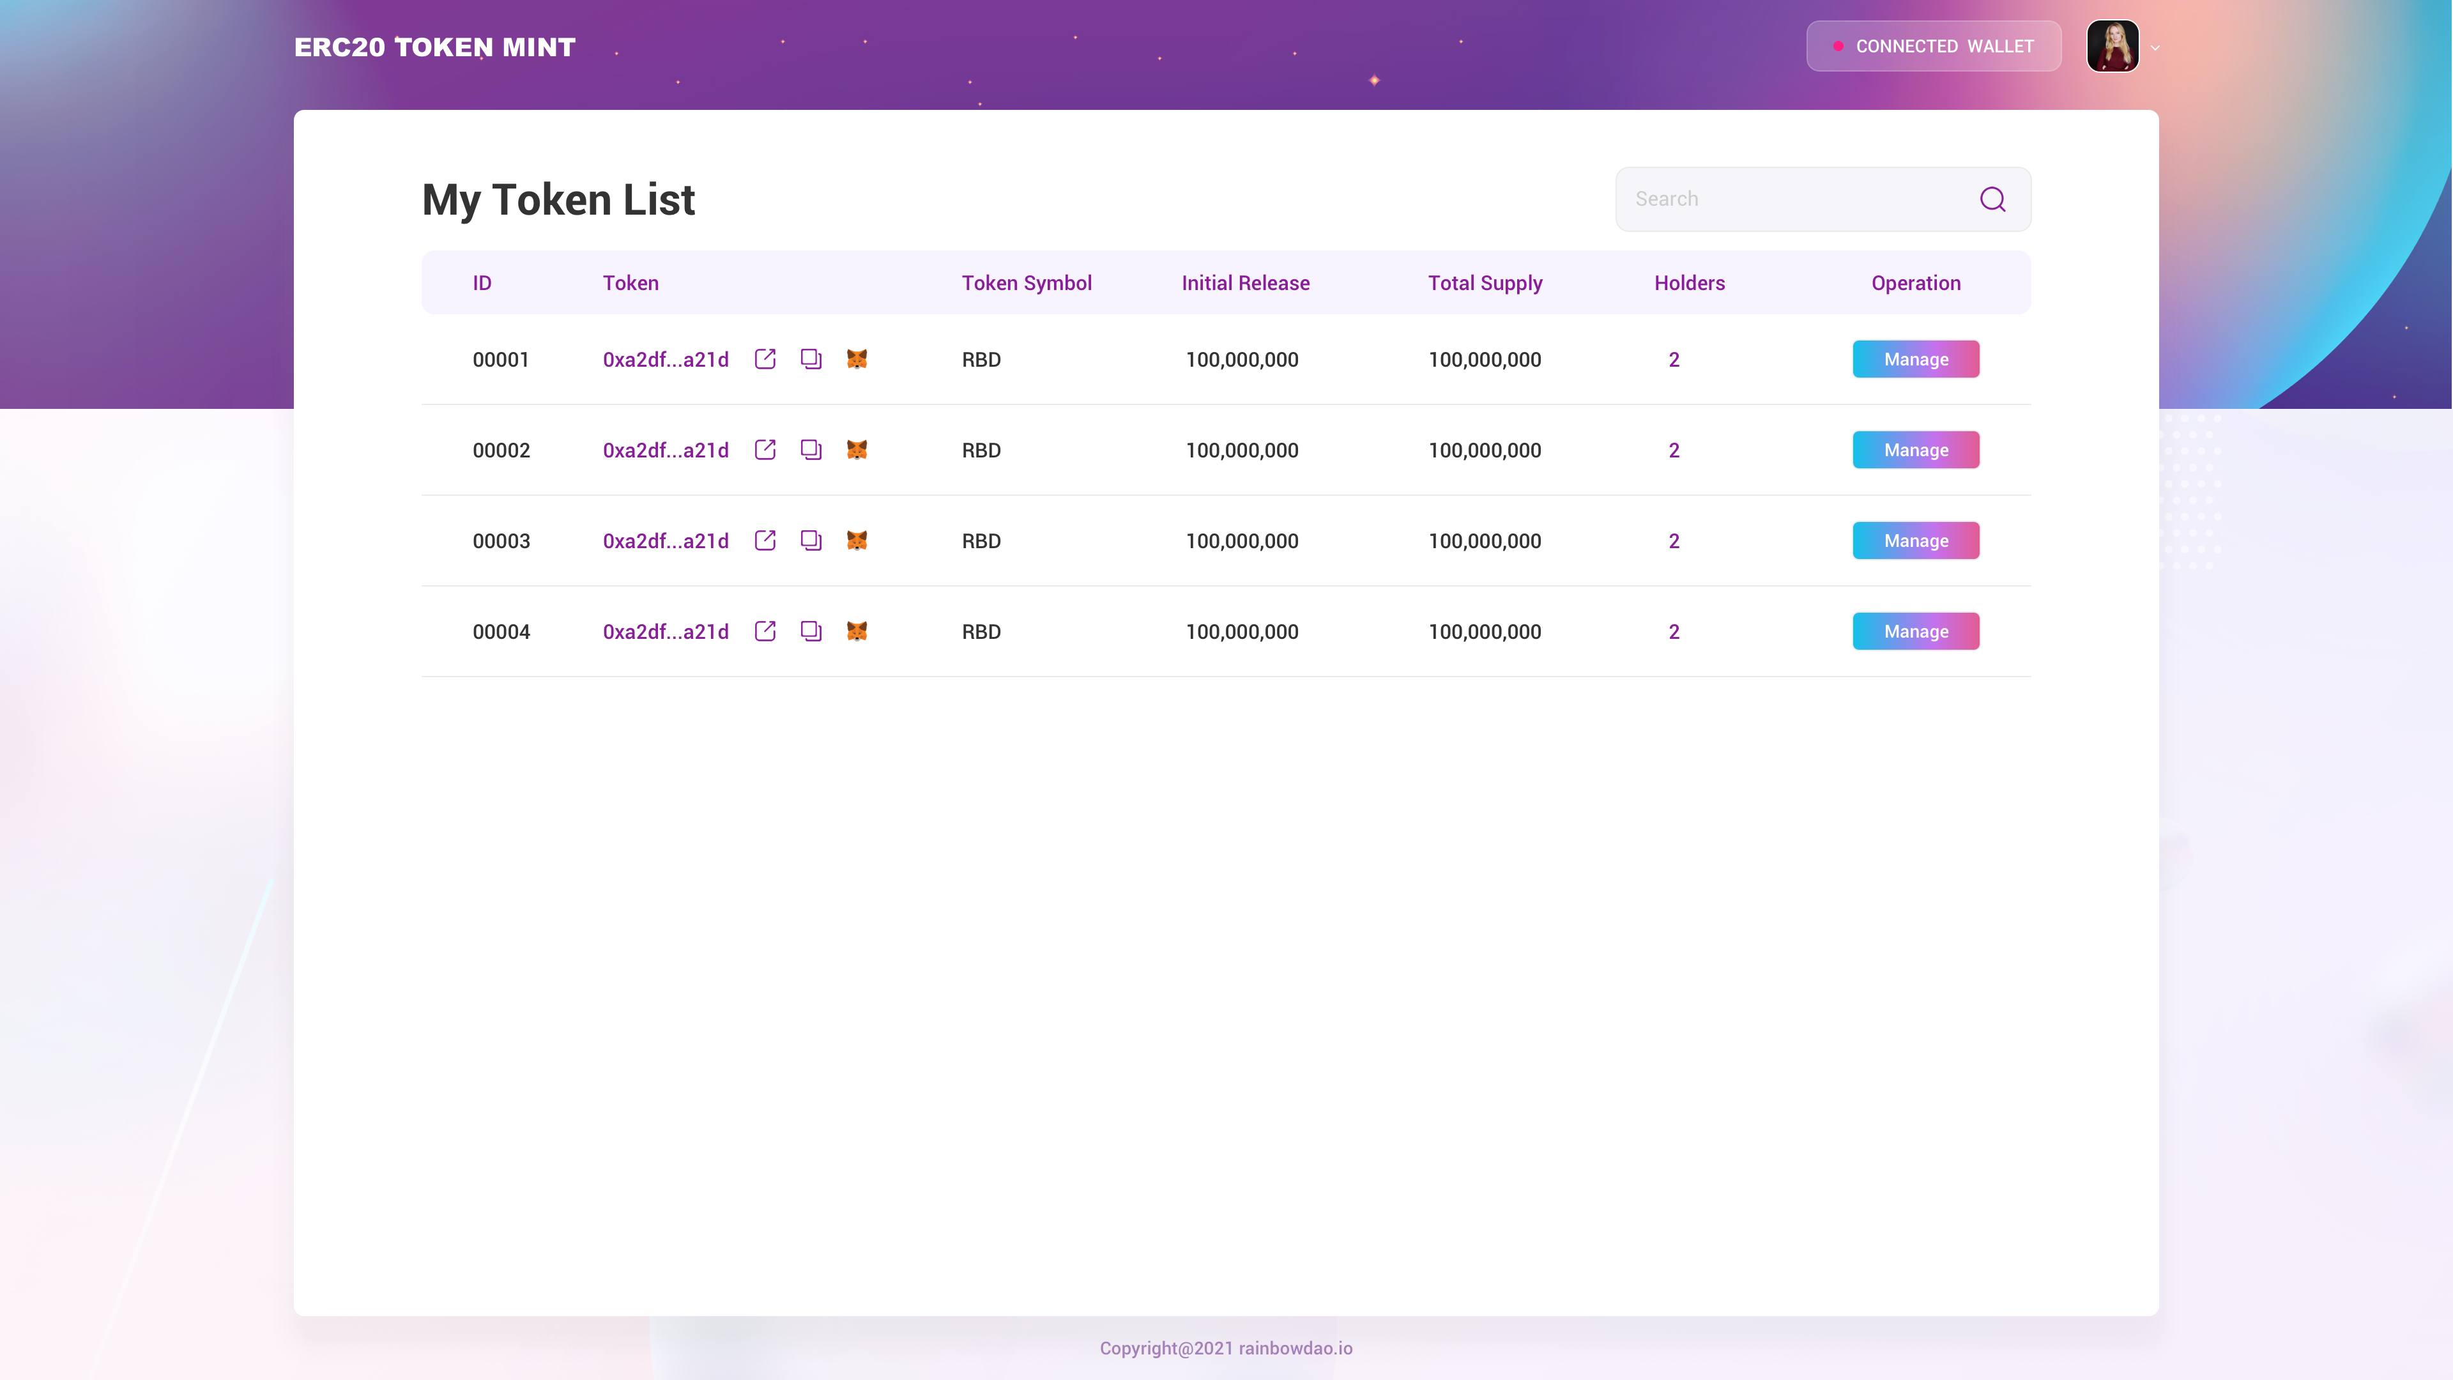Copy token address in row 00004
This screenshot has height=1380, width=2453.
(811, 631)
